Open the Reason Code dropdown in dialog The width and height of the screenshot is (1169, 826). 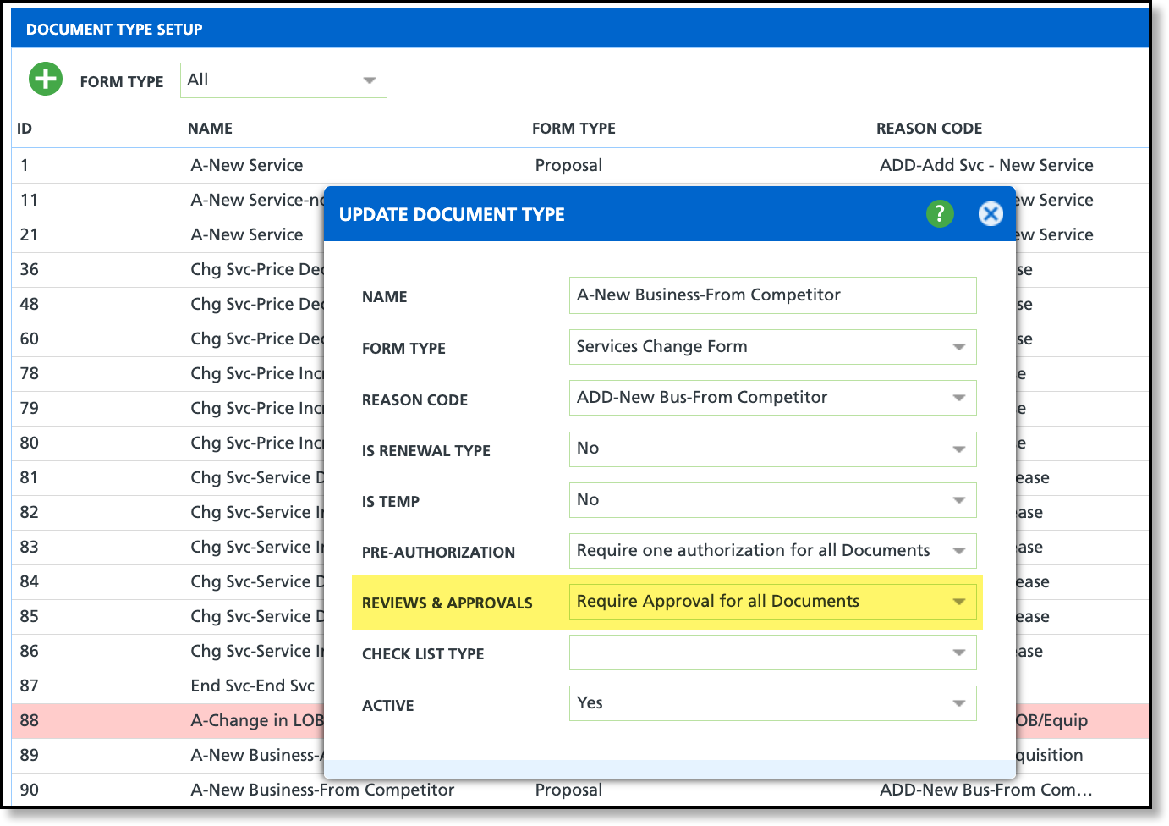(772, 398)
